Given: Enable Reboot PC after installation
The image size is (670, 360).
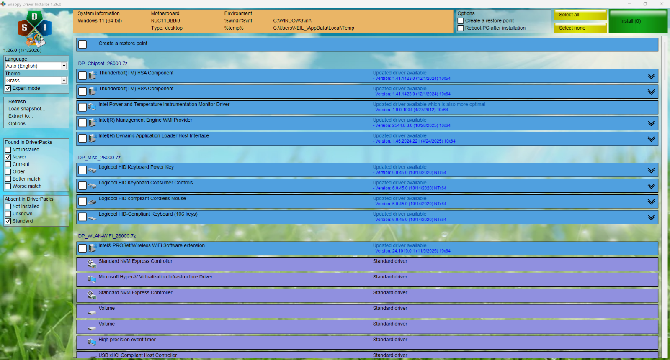Looking at the screenshot, I should (461, 28).
